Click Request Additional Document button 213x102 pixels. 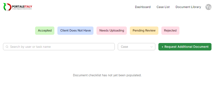[x=185, y=47]
